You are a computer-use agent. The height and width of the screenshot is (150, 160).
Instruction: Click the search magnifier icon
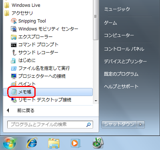(88, 125)
